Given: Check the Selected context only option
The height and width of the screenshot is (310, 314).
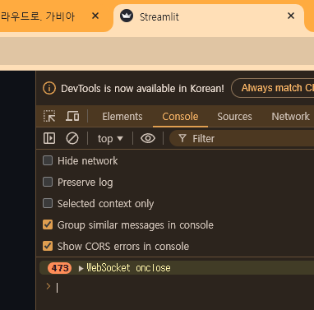Looking at the screenshot, I should click(x=48, y=203).
